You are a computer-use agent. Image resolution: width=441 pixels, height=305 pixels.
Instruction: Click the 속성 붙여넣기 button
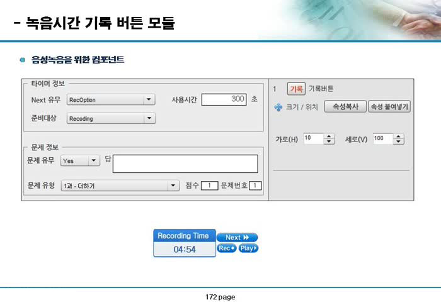(389, 106)
